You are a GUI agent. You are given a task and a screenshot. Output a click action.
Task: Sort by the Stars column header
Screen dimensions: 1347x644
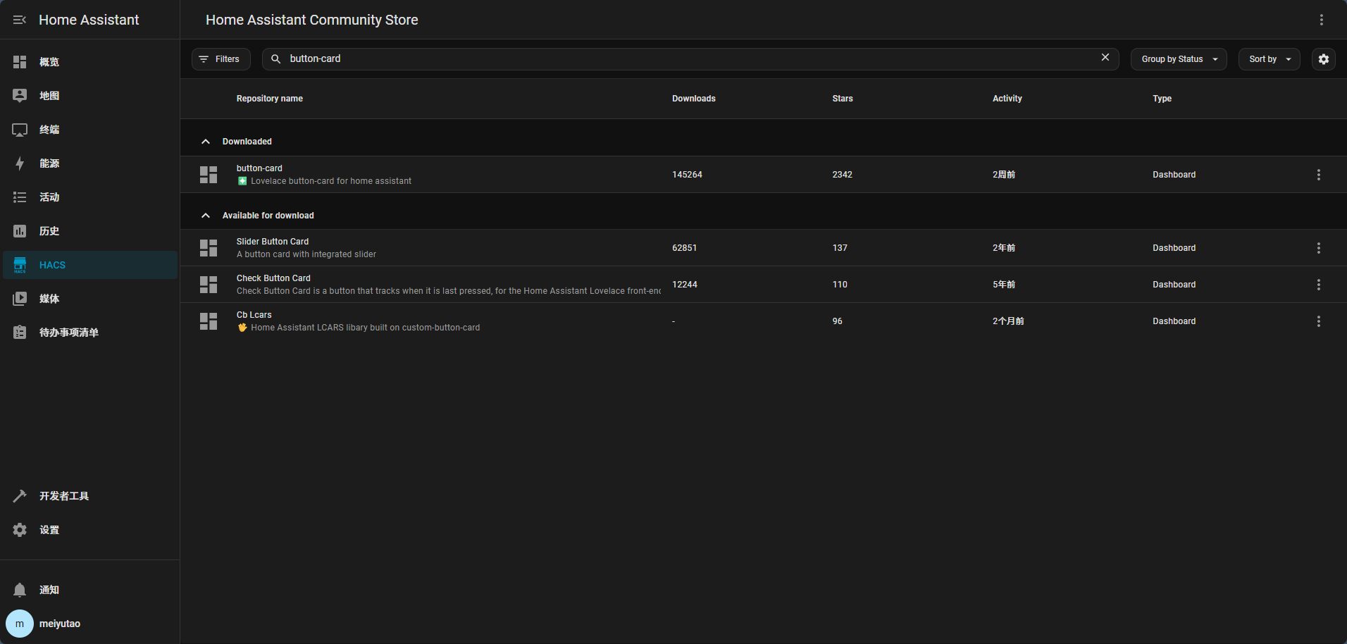pos(842,99)
